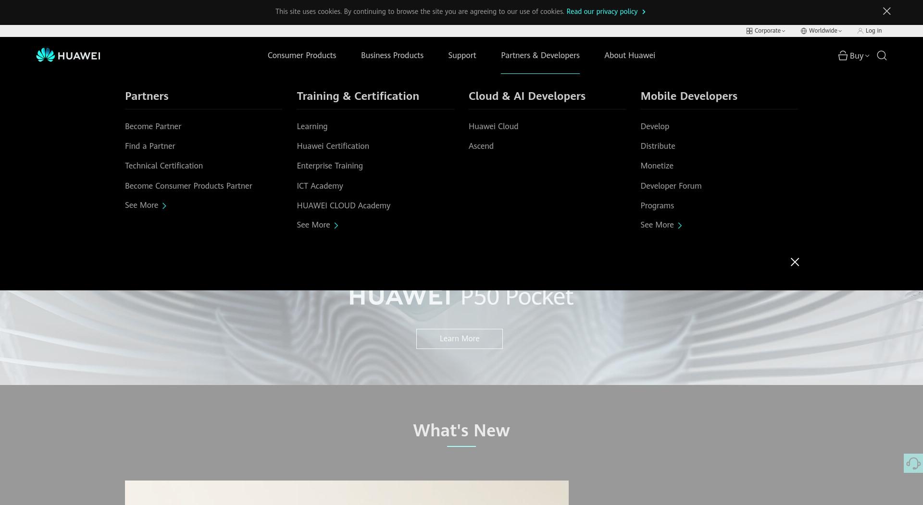This screenshot has width=923, height=505.
Task: Open HUAWEI CLOUD Academy link
Action: tap(343, 205)
